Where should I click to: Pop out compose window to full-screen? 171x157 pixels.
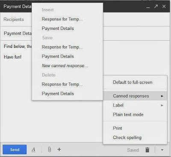coord(156,6)
